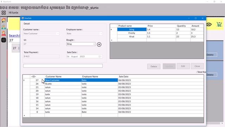
Task: Click the Close button in ViewSale
Action: (x=197, y=66)
